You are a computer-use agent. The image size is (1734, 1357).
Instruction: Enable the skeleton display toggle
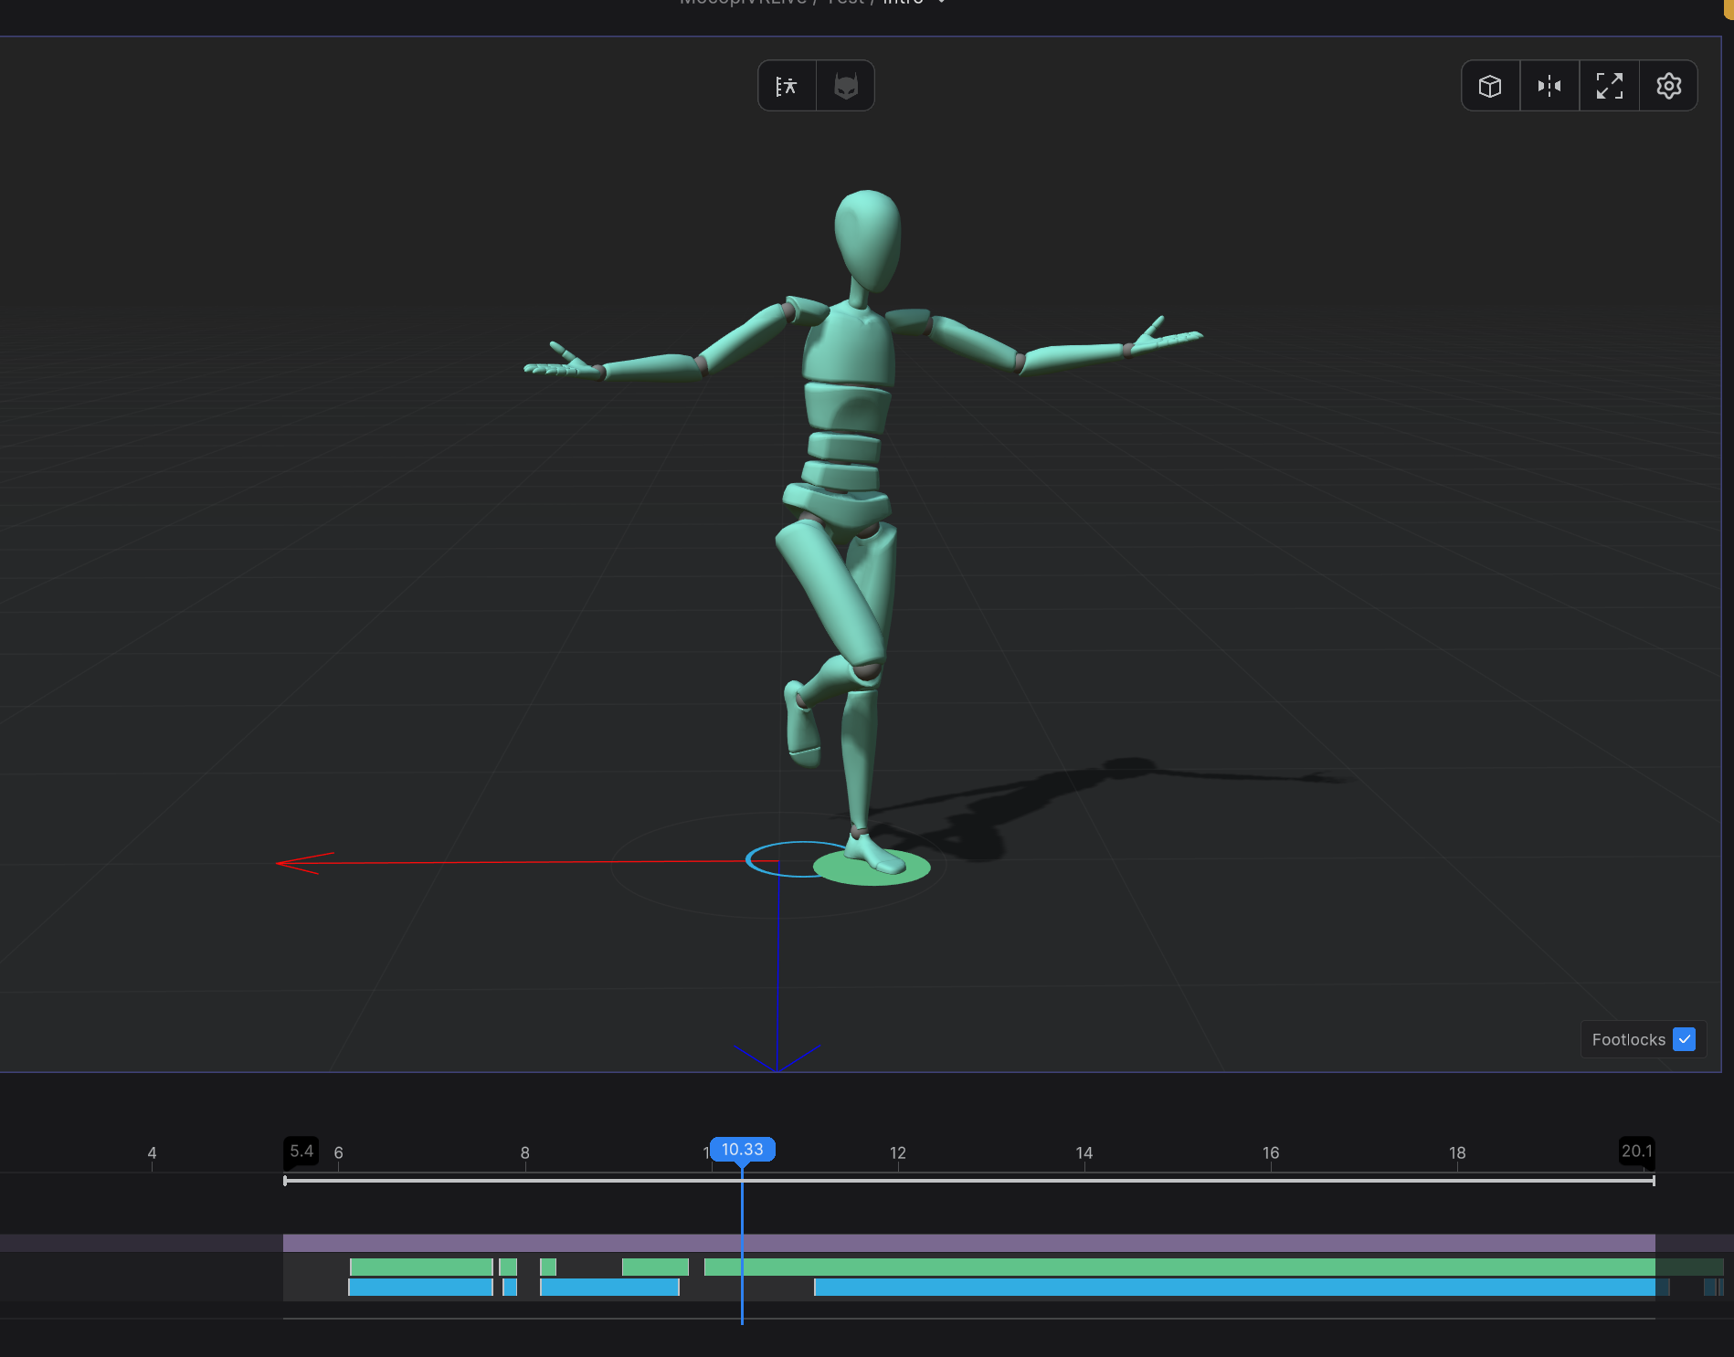(787, 85)
